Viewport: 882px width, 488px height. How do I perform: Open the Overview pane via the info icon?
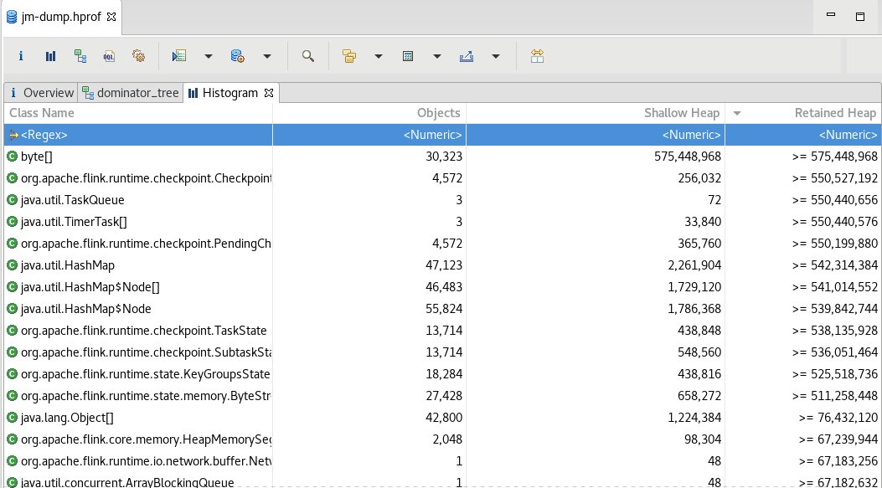21,56
